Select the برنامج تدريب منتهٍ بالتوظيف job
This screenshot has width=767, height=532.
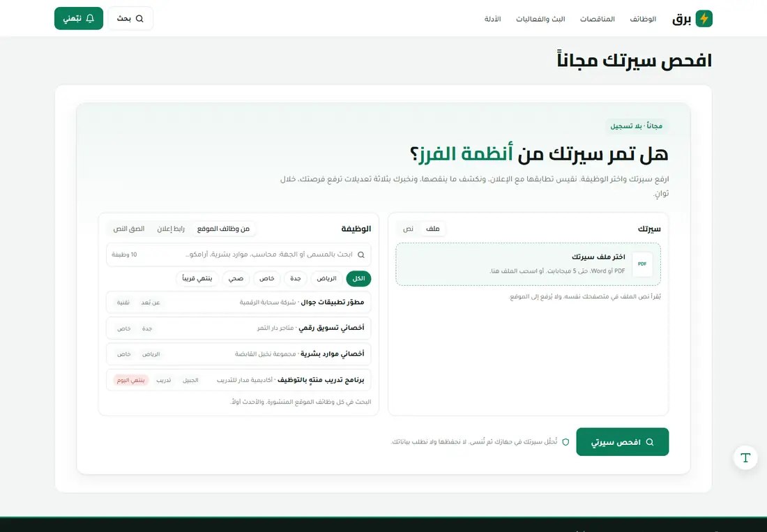238,380
